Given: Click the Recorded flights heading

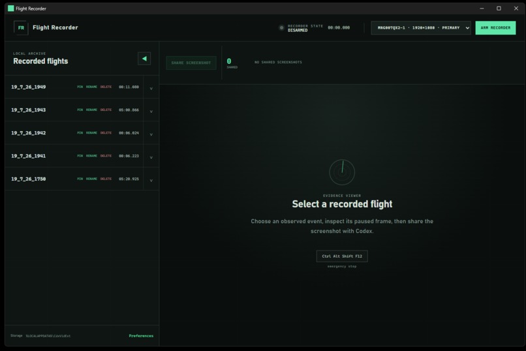Looking at the screenshot, I should coord(40,61).
